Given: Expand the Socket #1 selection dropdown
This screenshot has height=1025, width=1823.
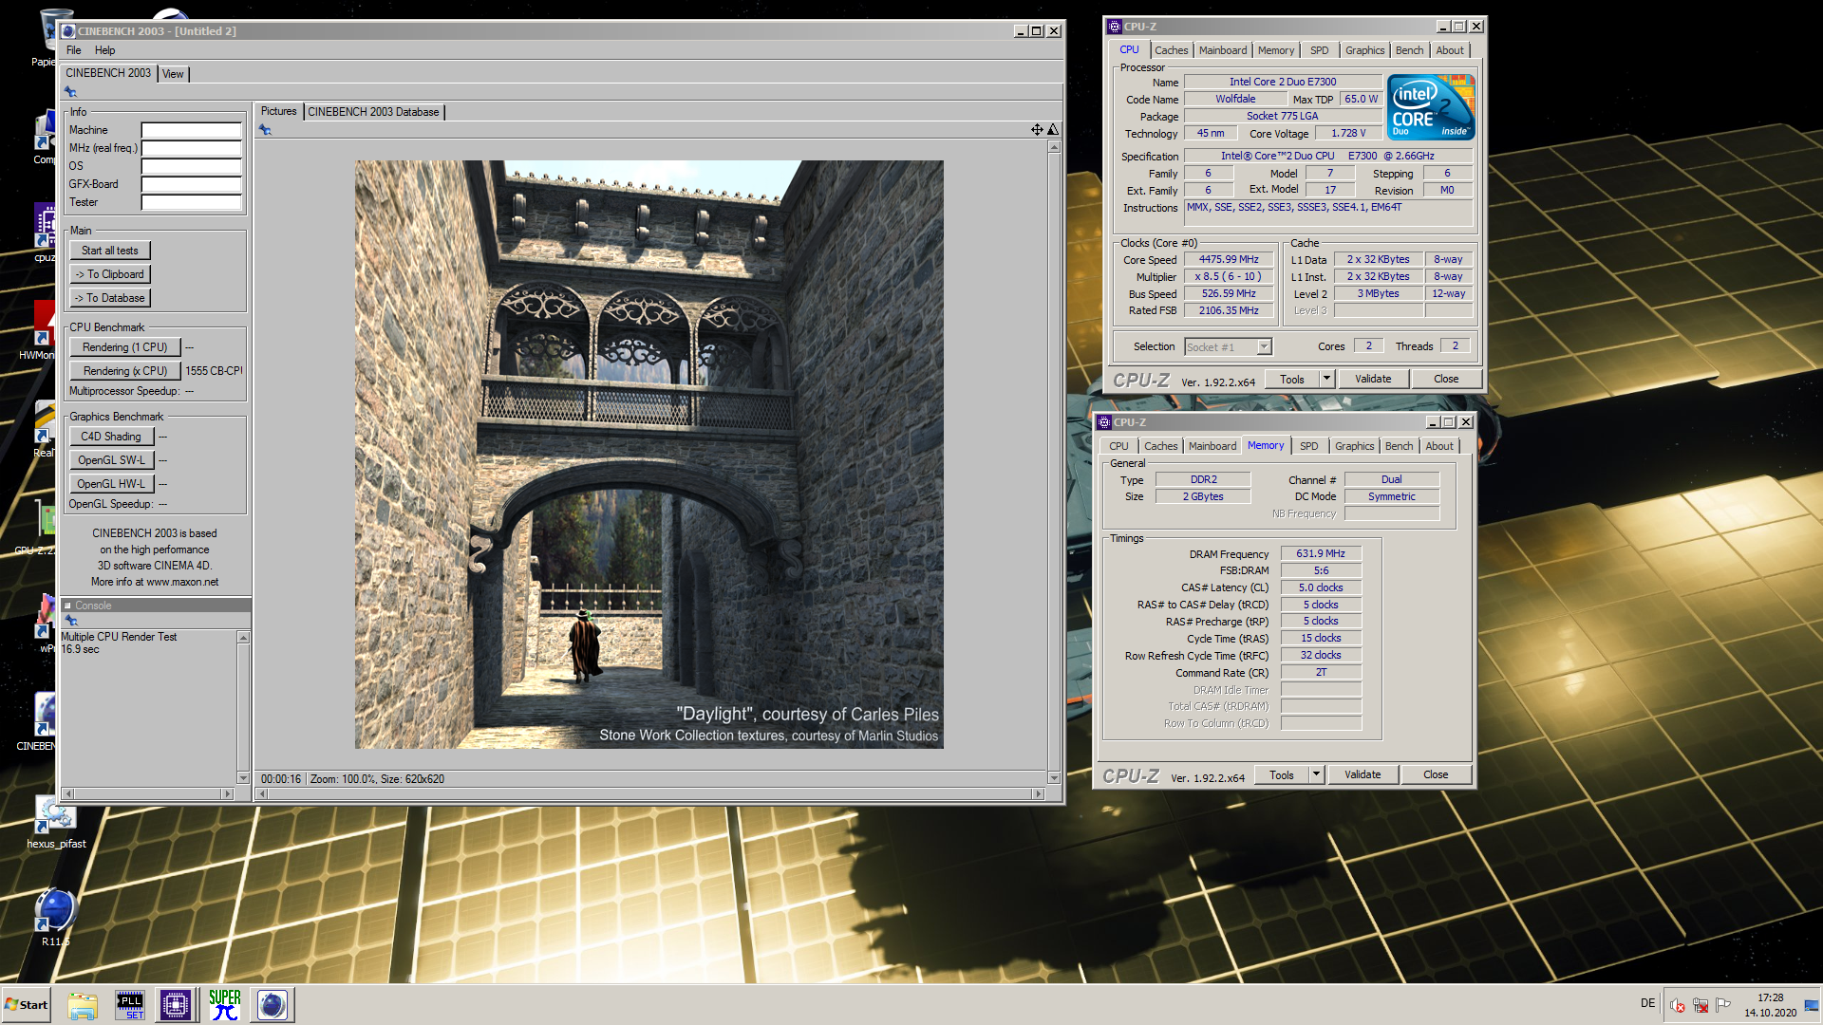Looking at the screenshot, I should pos(1264,347).
